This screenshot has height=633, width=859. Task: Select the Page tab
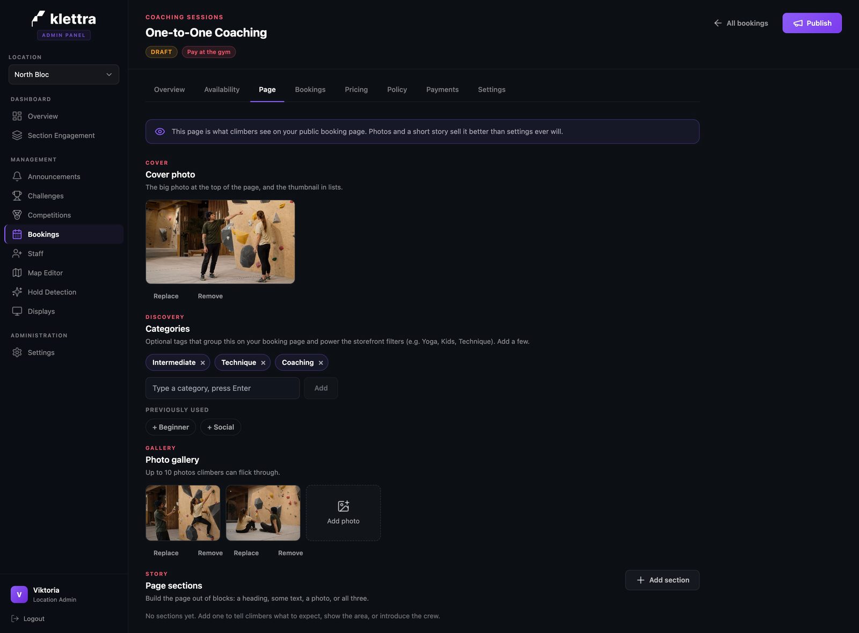tap(267, 90)
